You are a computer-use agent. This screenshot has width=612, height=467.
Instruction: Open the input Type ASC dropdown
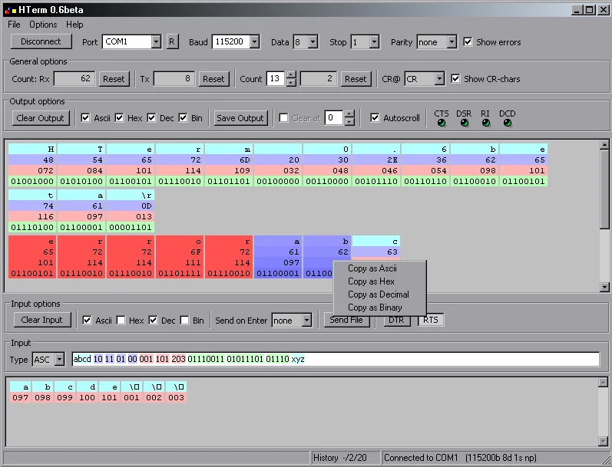[x=59, y=359]
